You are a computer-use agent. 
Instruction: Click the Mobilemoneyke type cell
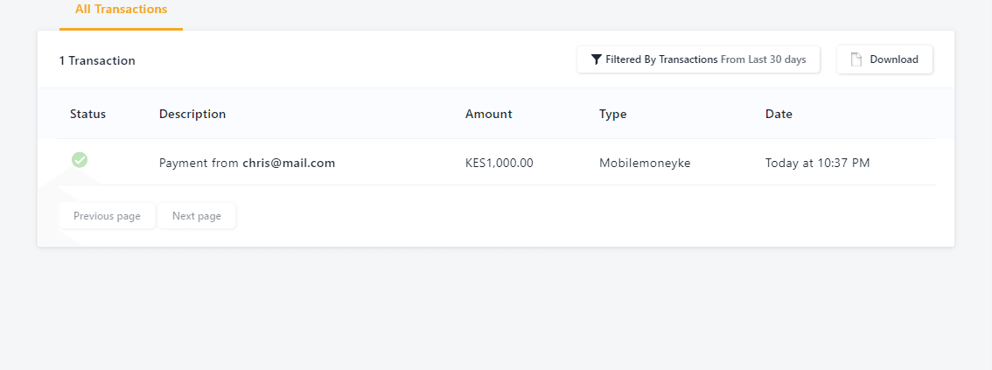(x=645, y=164)
